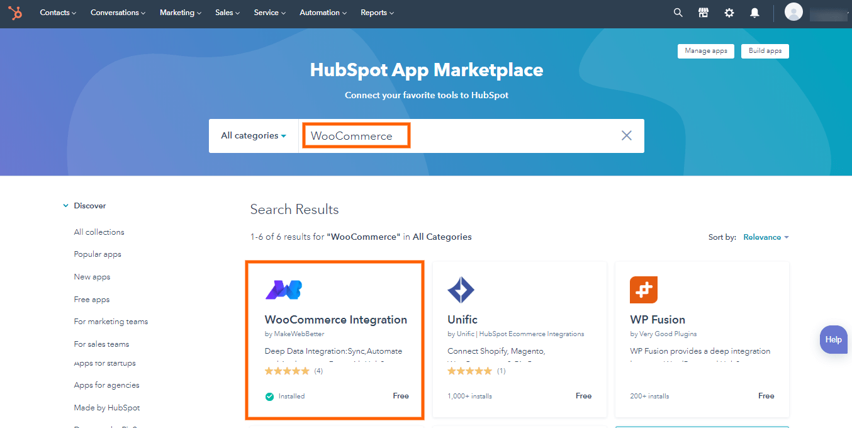This screenshot has width=852, height=428.
Task: Open the Automation menu
Action: coord(323,13)
